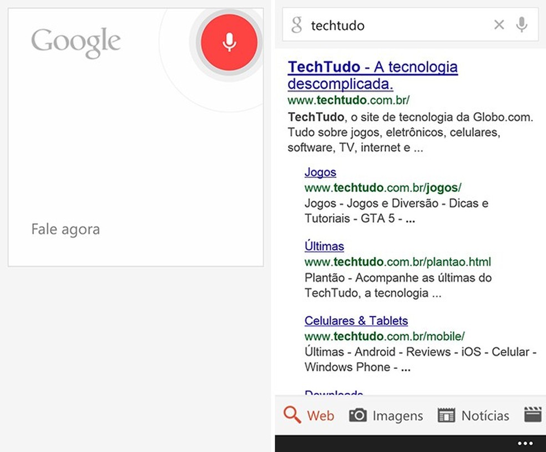Open the video results clapperboard icon
546x452 pixels.
click(x=533, y=415)
